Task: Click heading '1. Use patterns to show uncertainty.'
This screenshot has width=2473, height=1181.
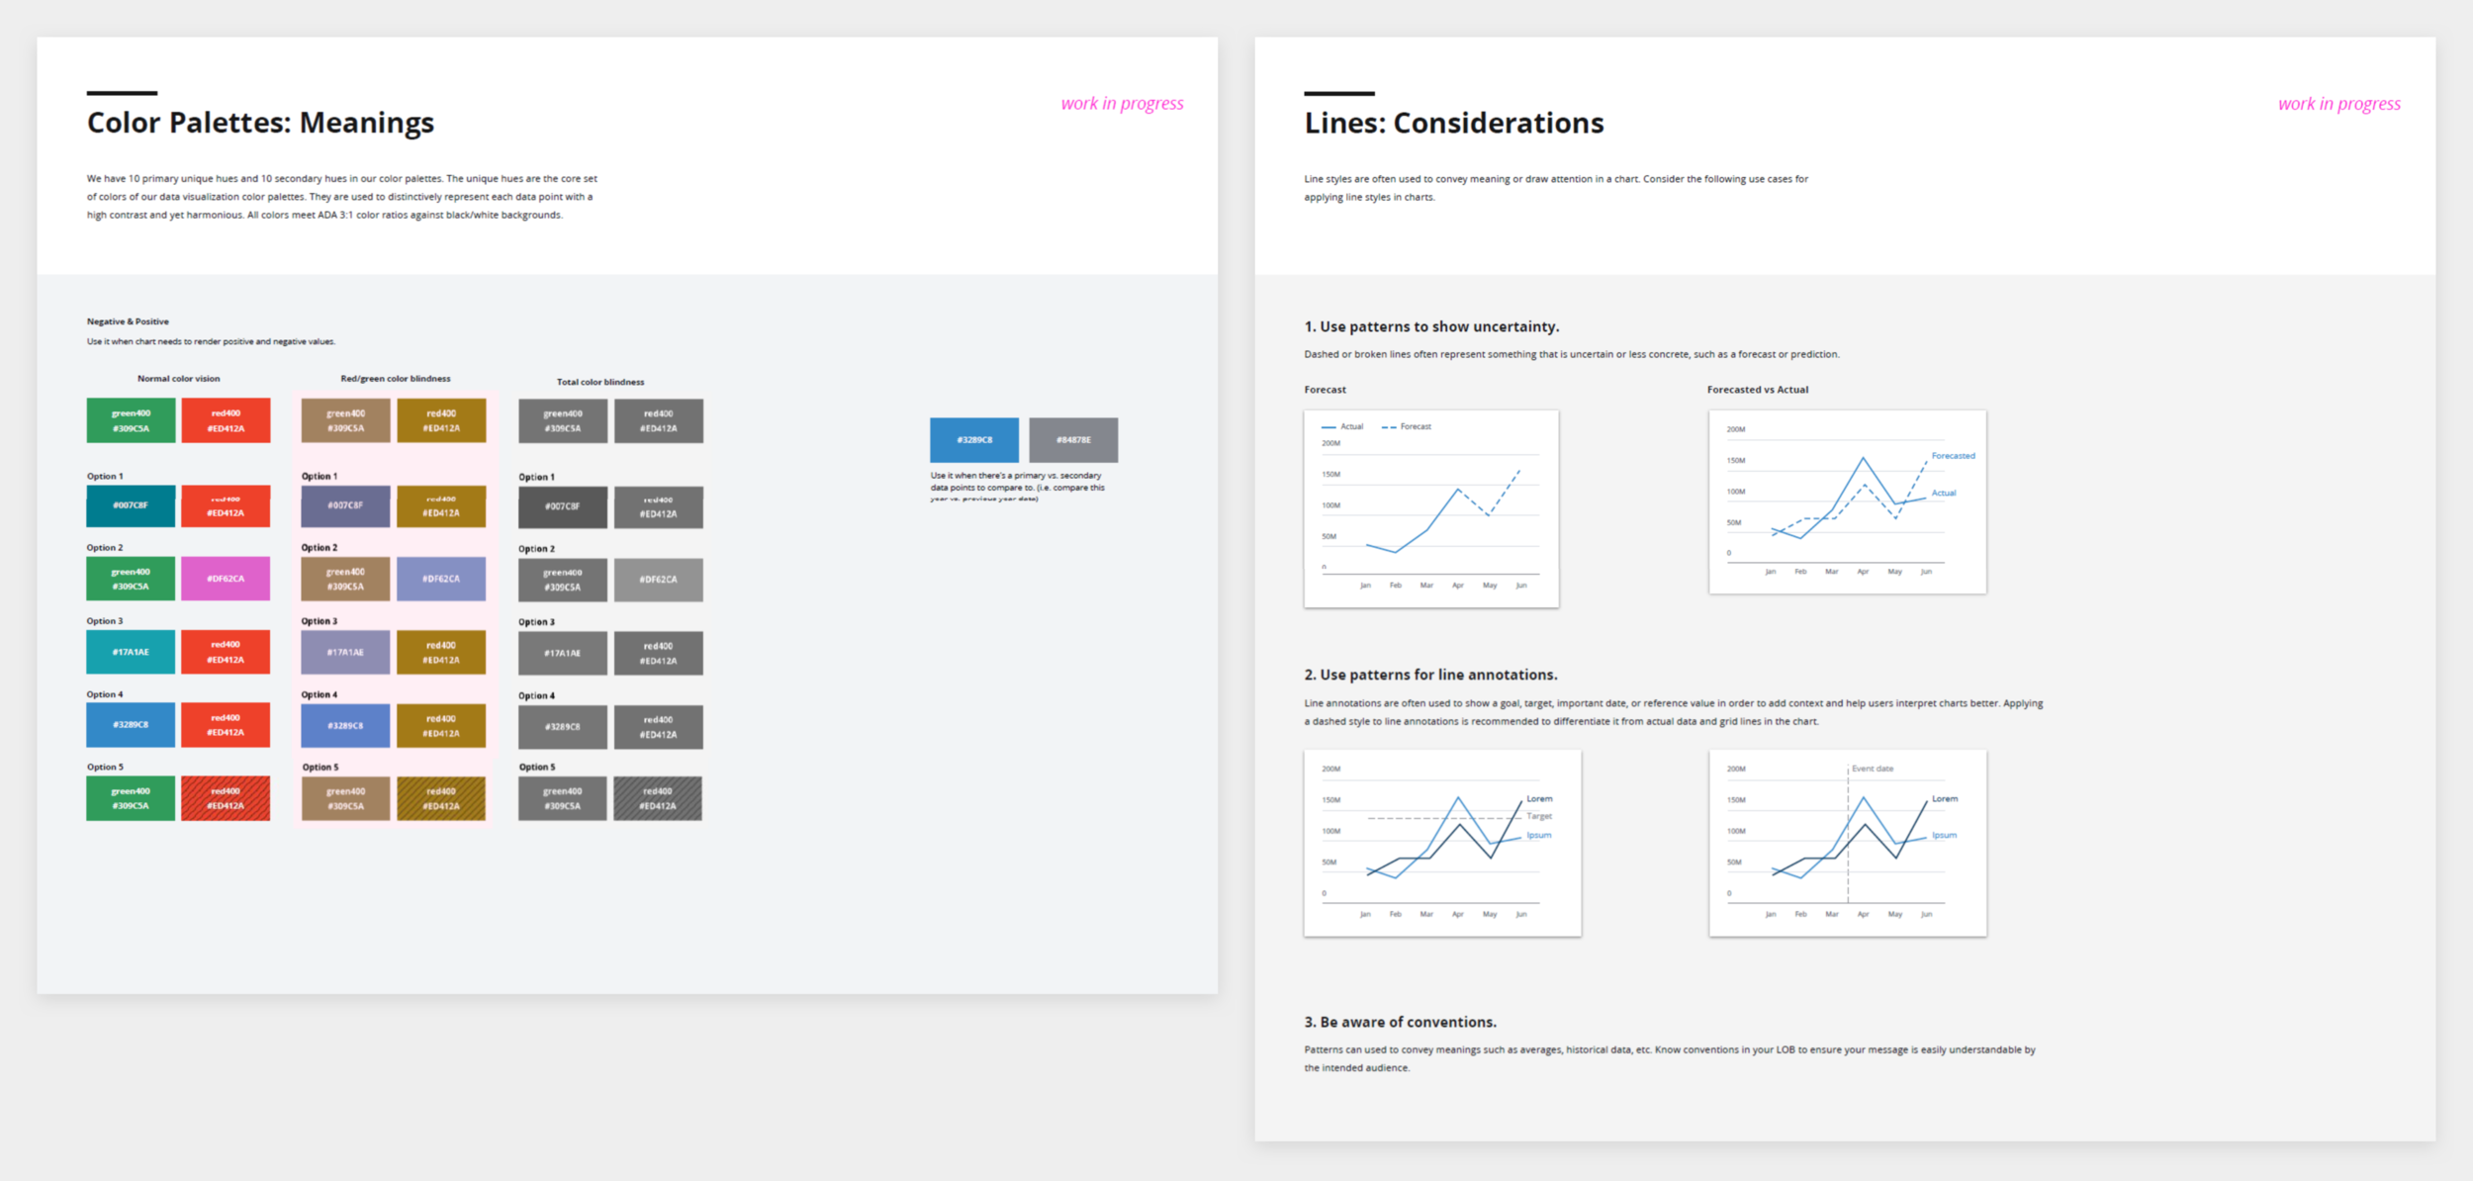Action: click(x=1430, y=326)
